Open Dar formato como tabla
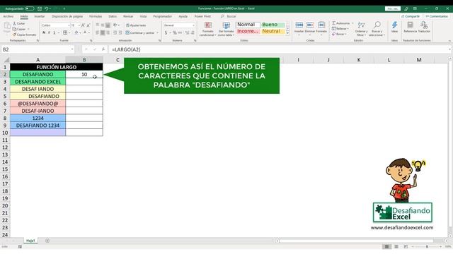The height and width of the screenshot is (254, 453). pyautogui.click(x=226, y=29)
